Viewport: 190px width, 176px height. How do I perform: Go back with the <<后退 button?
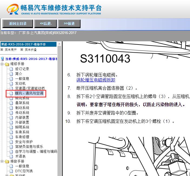click(45, 24)
